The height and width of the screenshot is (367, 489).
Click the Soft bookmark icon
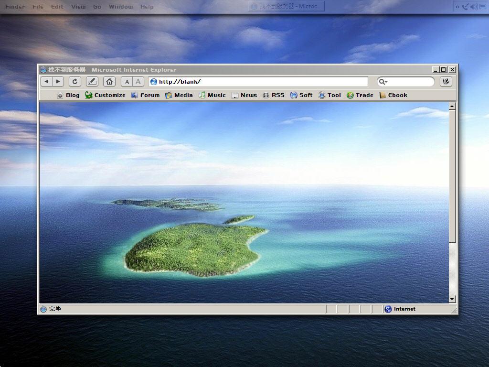[294, 95]
